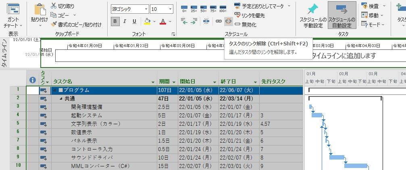Mark task 0% complete

[x=184, y=9]
